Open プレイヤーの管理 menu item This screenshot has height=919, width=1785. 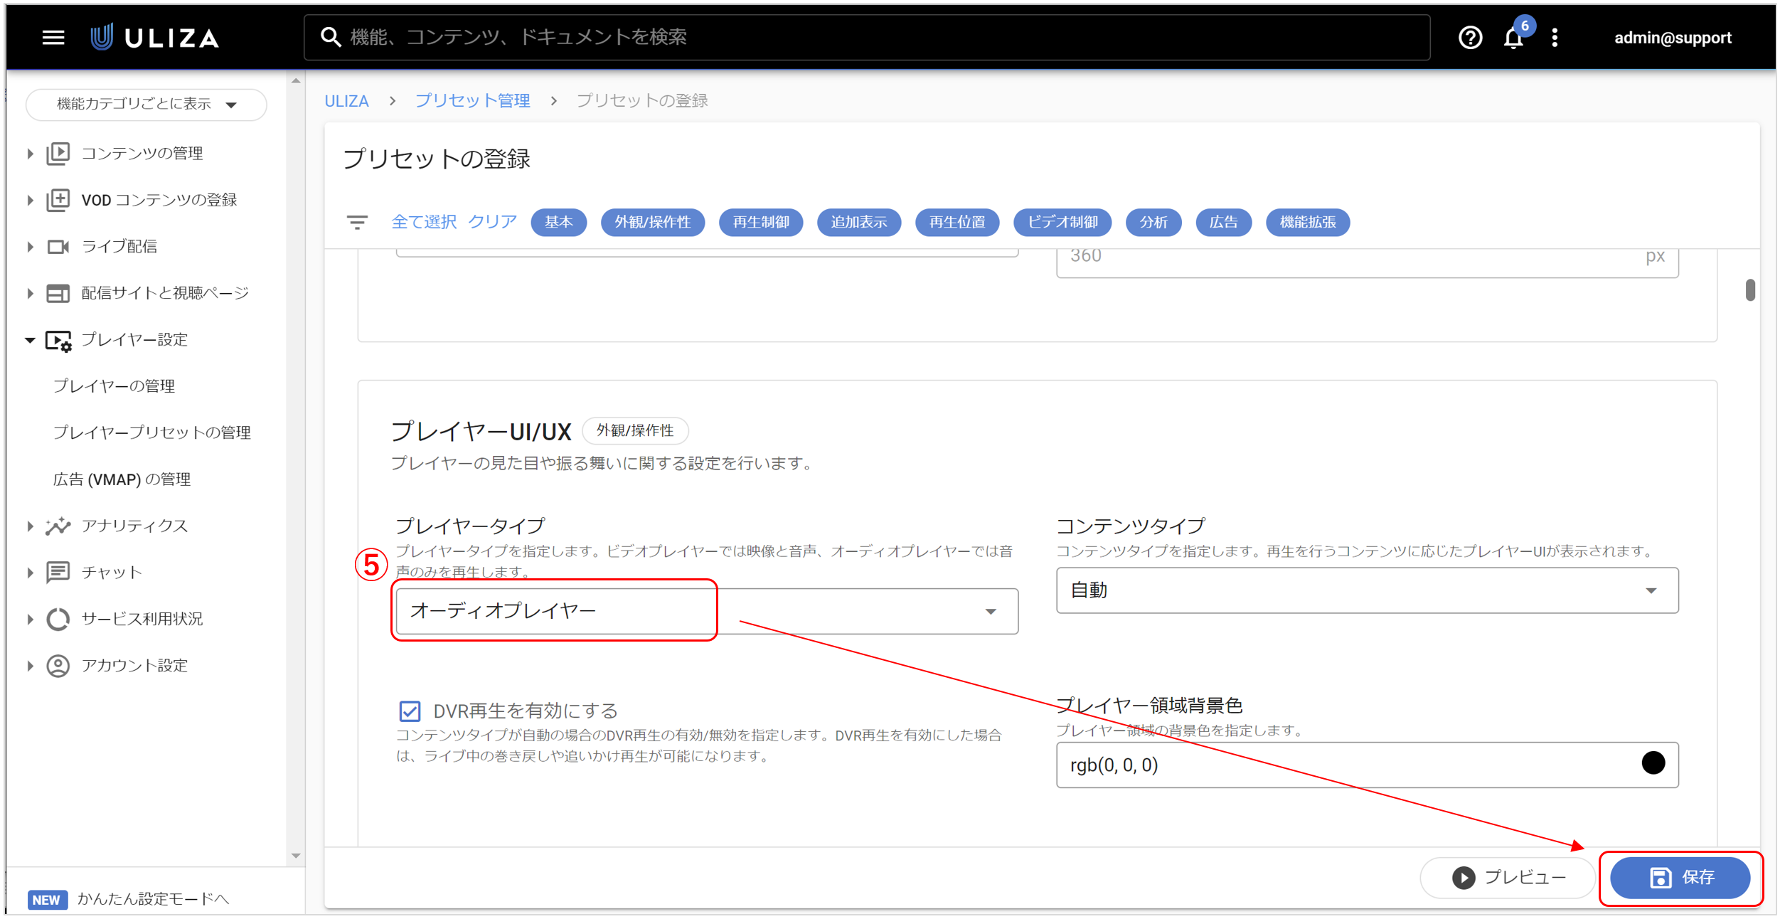tap(114, 386)
